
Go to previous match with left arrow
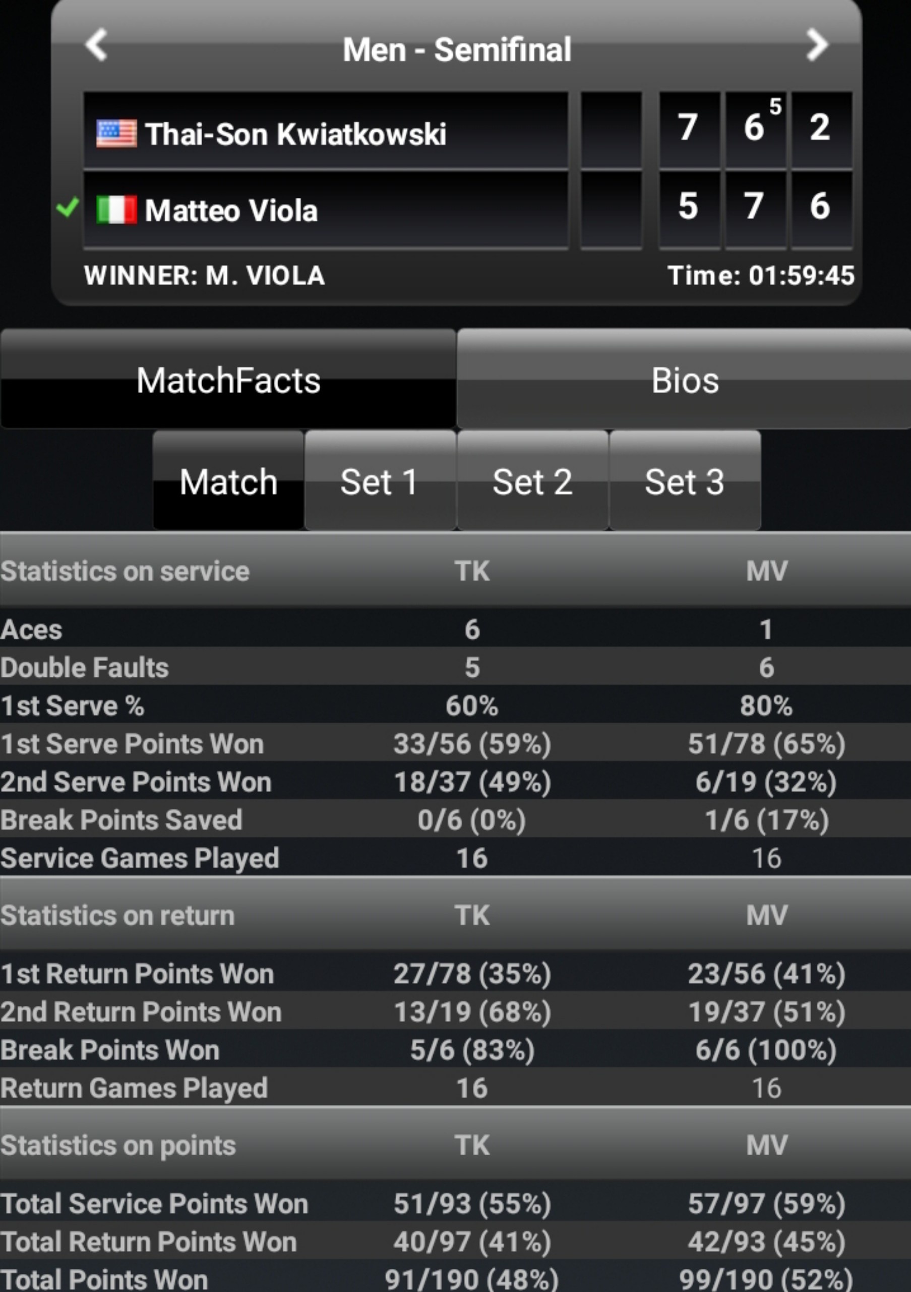click(x=97, y=45)
